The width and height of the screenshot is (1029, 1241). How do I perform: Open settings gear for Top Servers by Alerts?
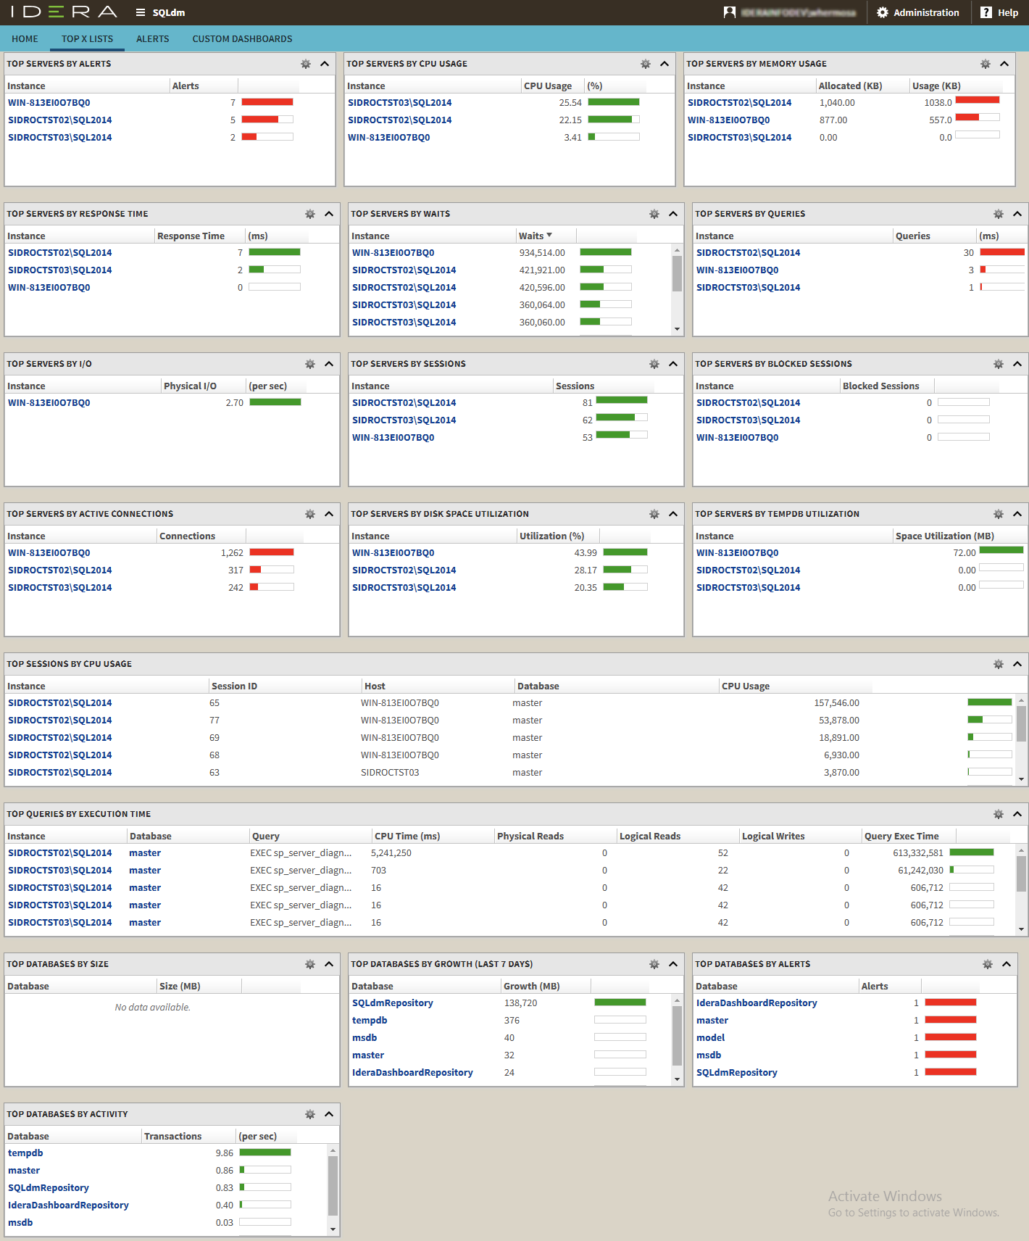(x=306, y=64)
